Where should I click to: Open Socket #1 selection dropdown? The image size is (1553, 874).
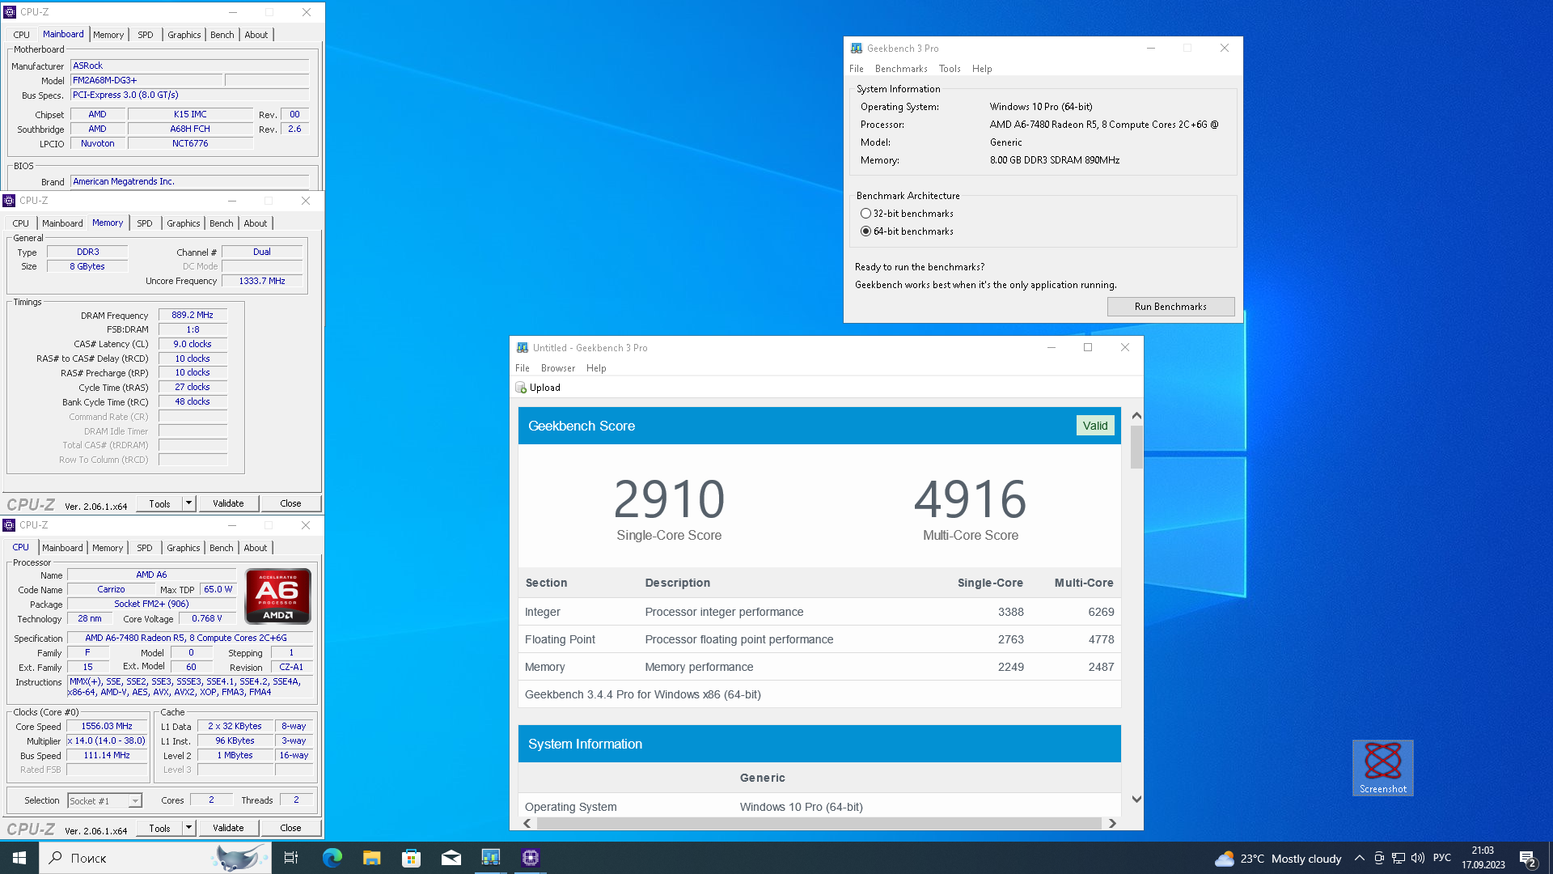(105, 801)
